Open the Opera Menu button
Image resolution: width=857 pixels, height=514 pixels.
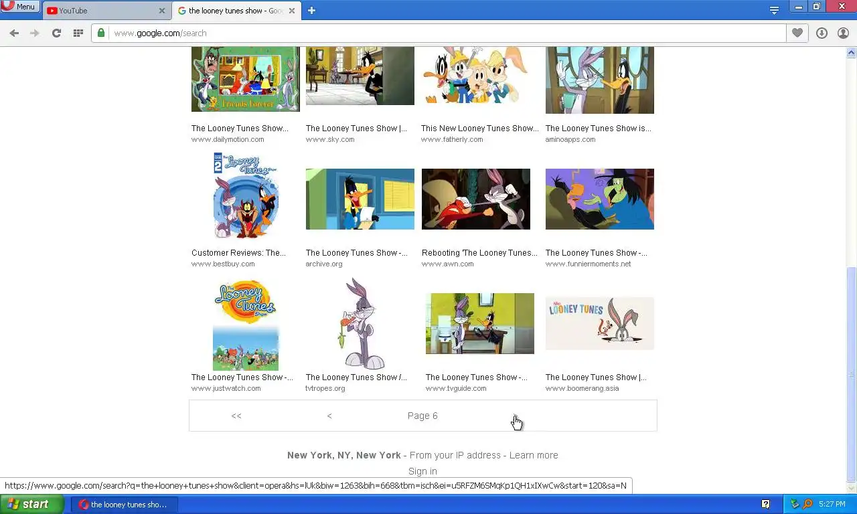[19, 7]
